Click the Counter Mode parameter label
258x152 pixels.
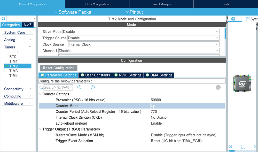pyautogui.click(x=67, y=106)
